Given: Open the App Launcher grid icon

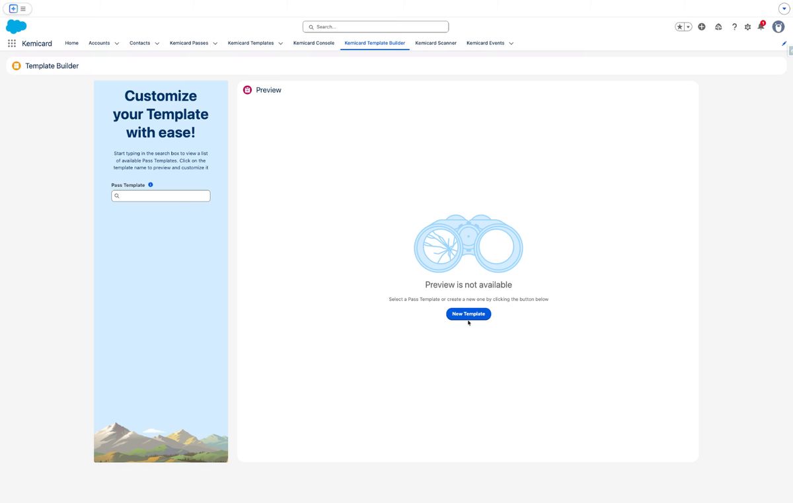Looking at the screenshot, I should pos(12,43).
